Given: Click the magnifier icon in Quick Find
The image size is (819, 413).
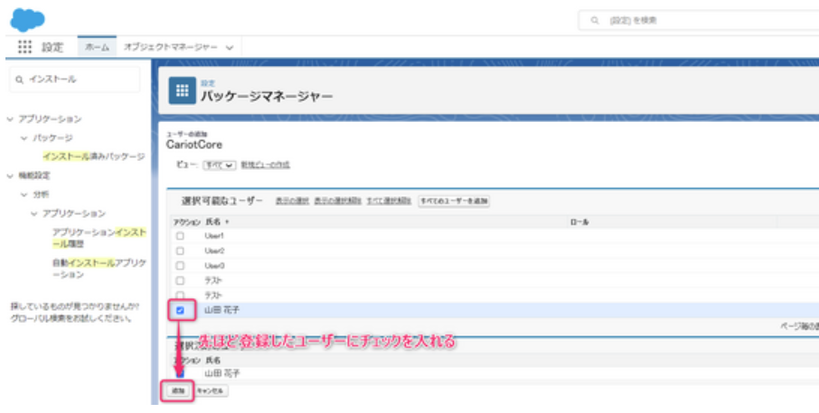Looking at the screenshot, I should (19, 80).
